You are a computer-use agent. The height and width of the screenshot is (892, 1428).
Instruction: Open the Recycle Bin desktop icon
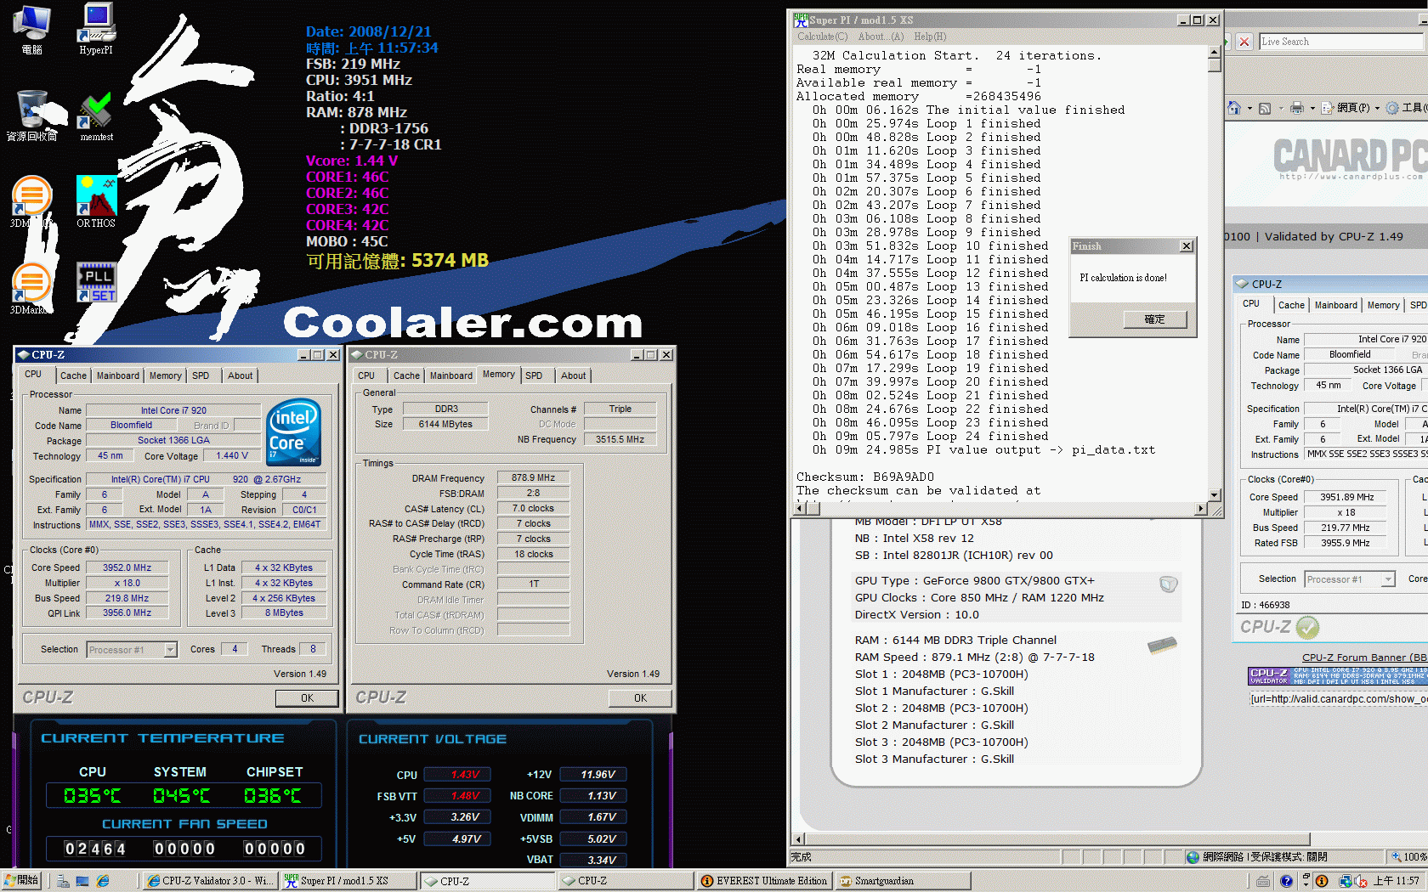[32, 116]
